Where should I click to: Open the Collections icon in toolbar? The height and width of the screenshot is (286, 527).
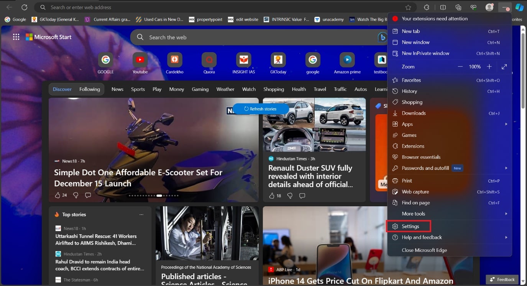click(x=458, y=7)
